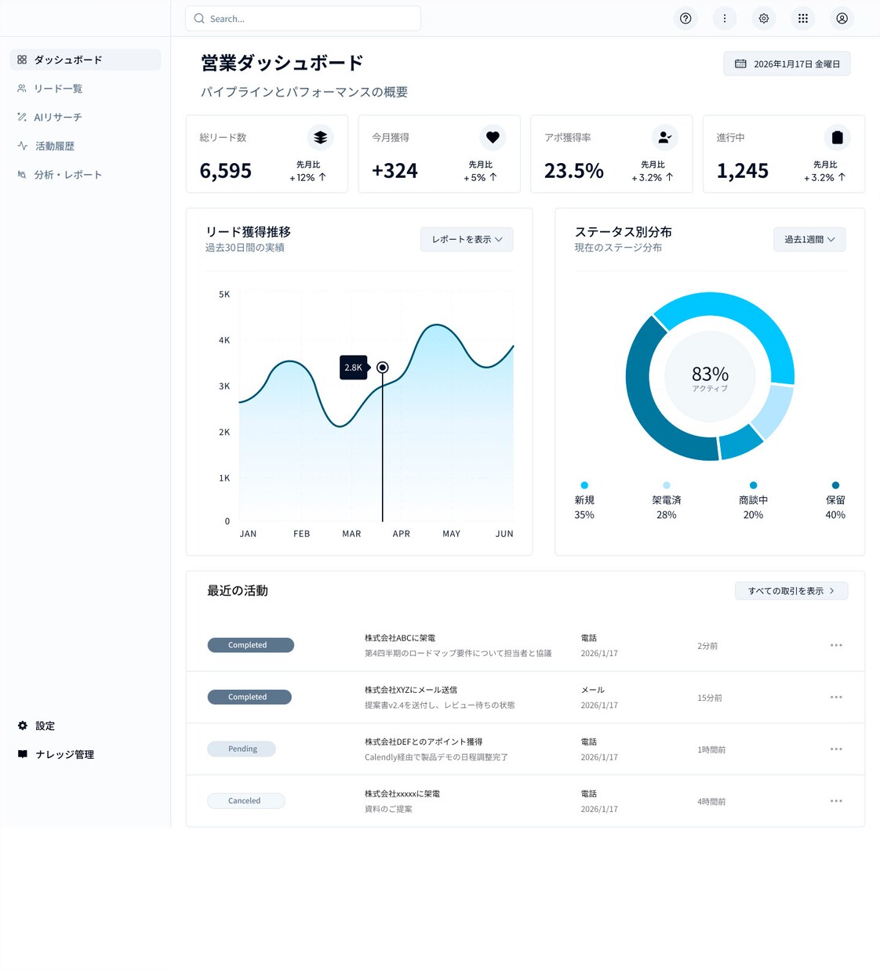Screen dimensions: 880x972
Task: Click すべての取引を表示 button
Action: [x=791, y=590]
